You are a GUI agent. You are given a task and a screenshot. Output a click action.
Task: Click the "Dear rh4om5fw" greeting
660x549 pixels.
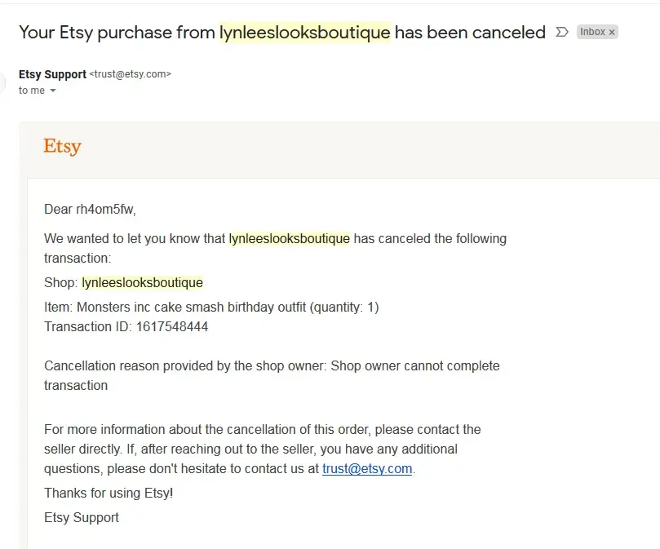[x=90, y=210]
